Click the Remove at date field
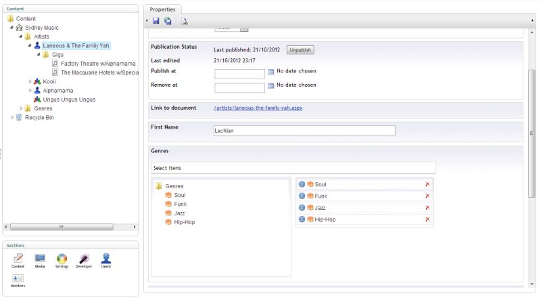 click(239, 87)
